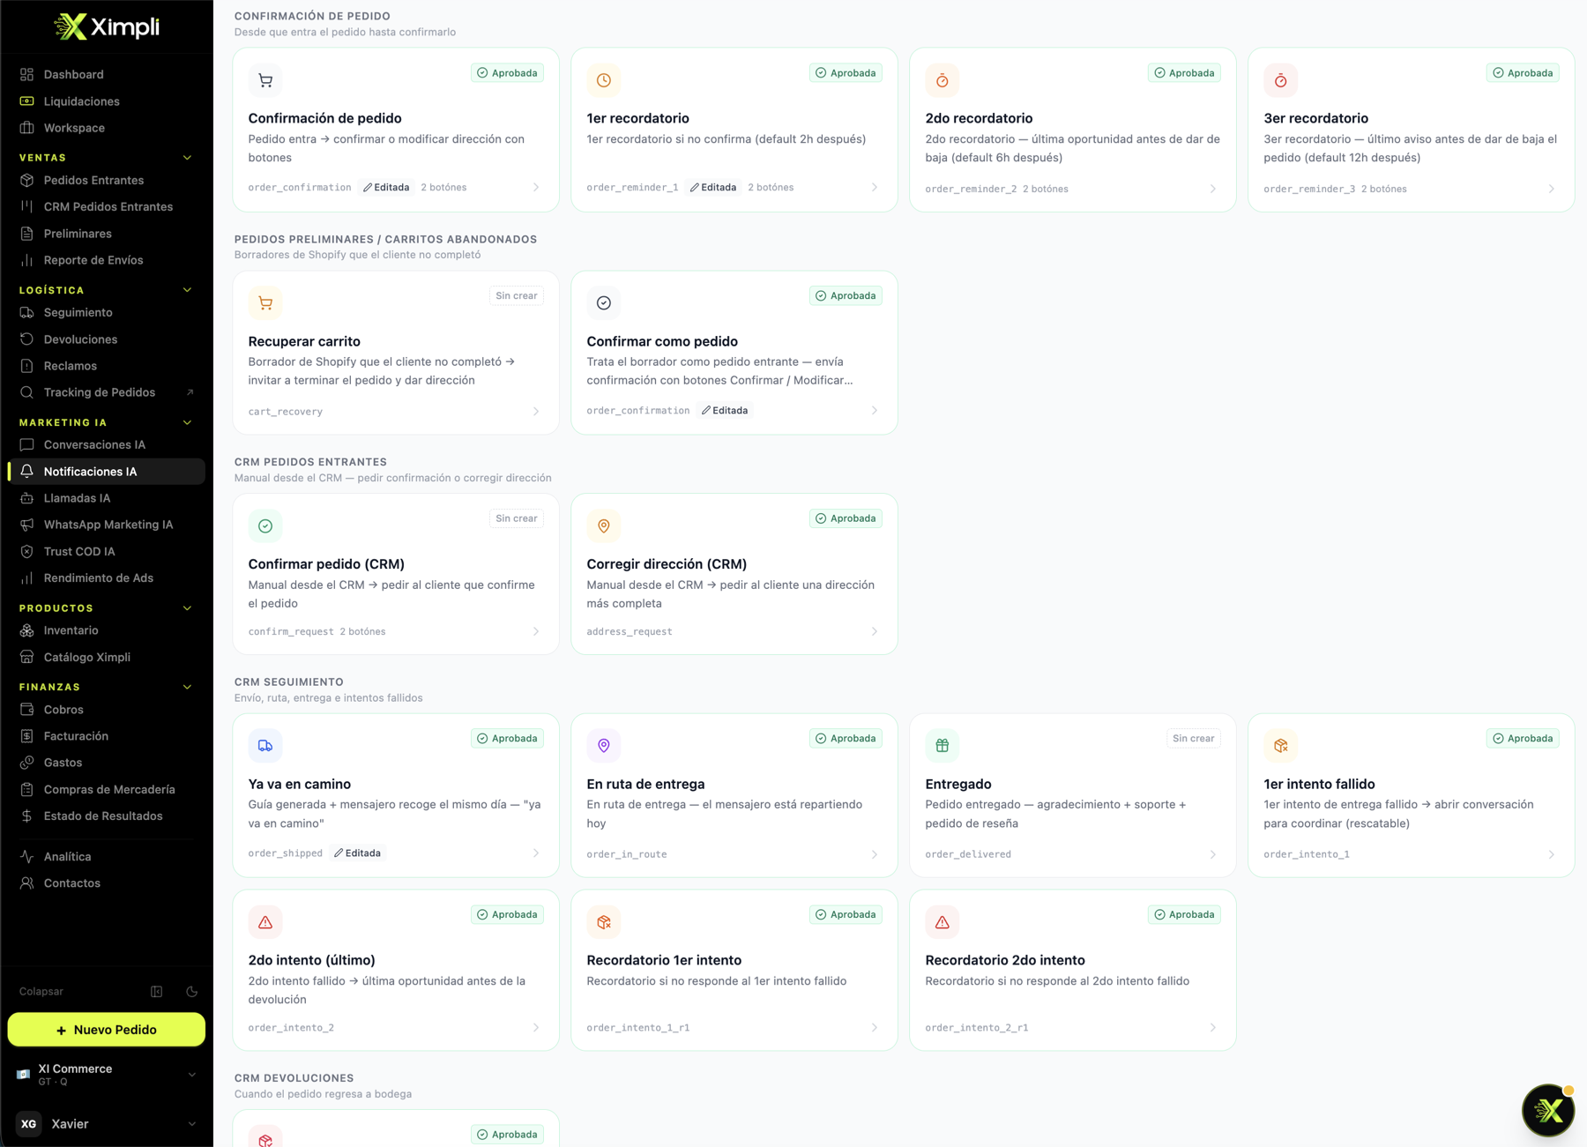
Task: Click the purple pin icon on En ruta de entrega
Action: 604,746
